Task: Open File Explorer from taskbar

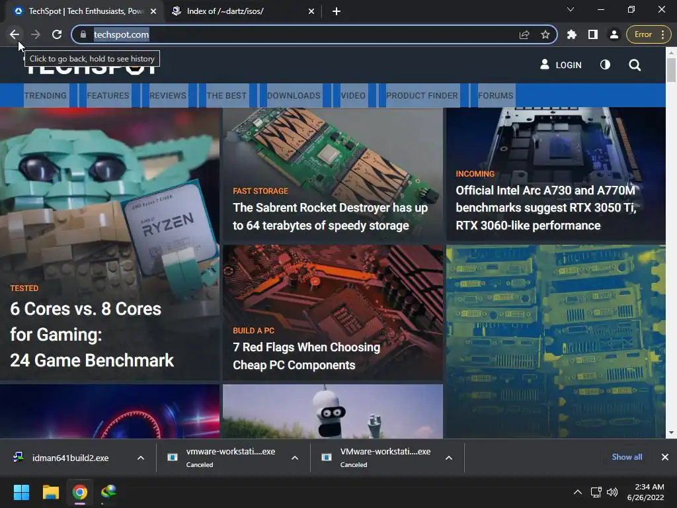Action: pyautogui.click(x=50, y=492)
